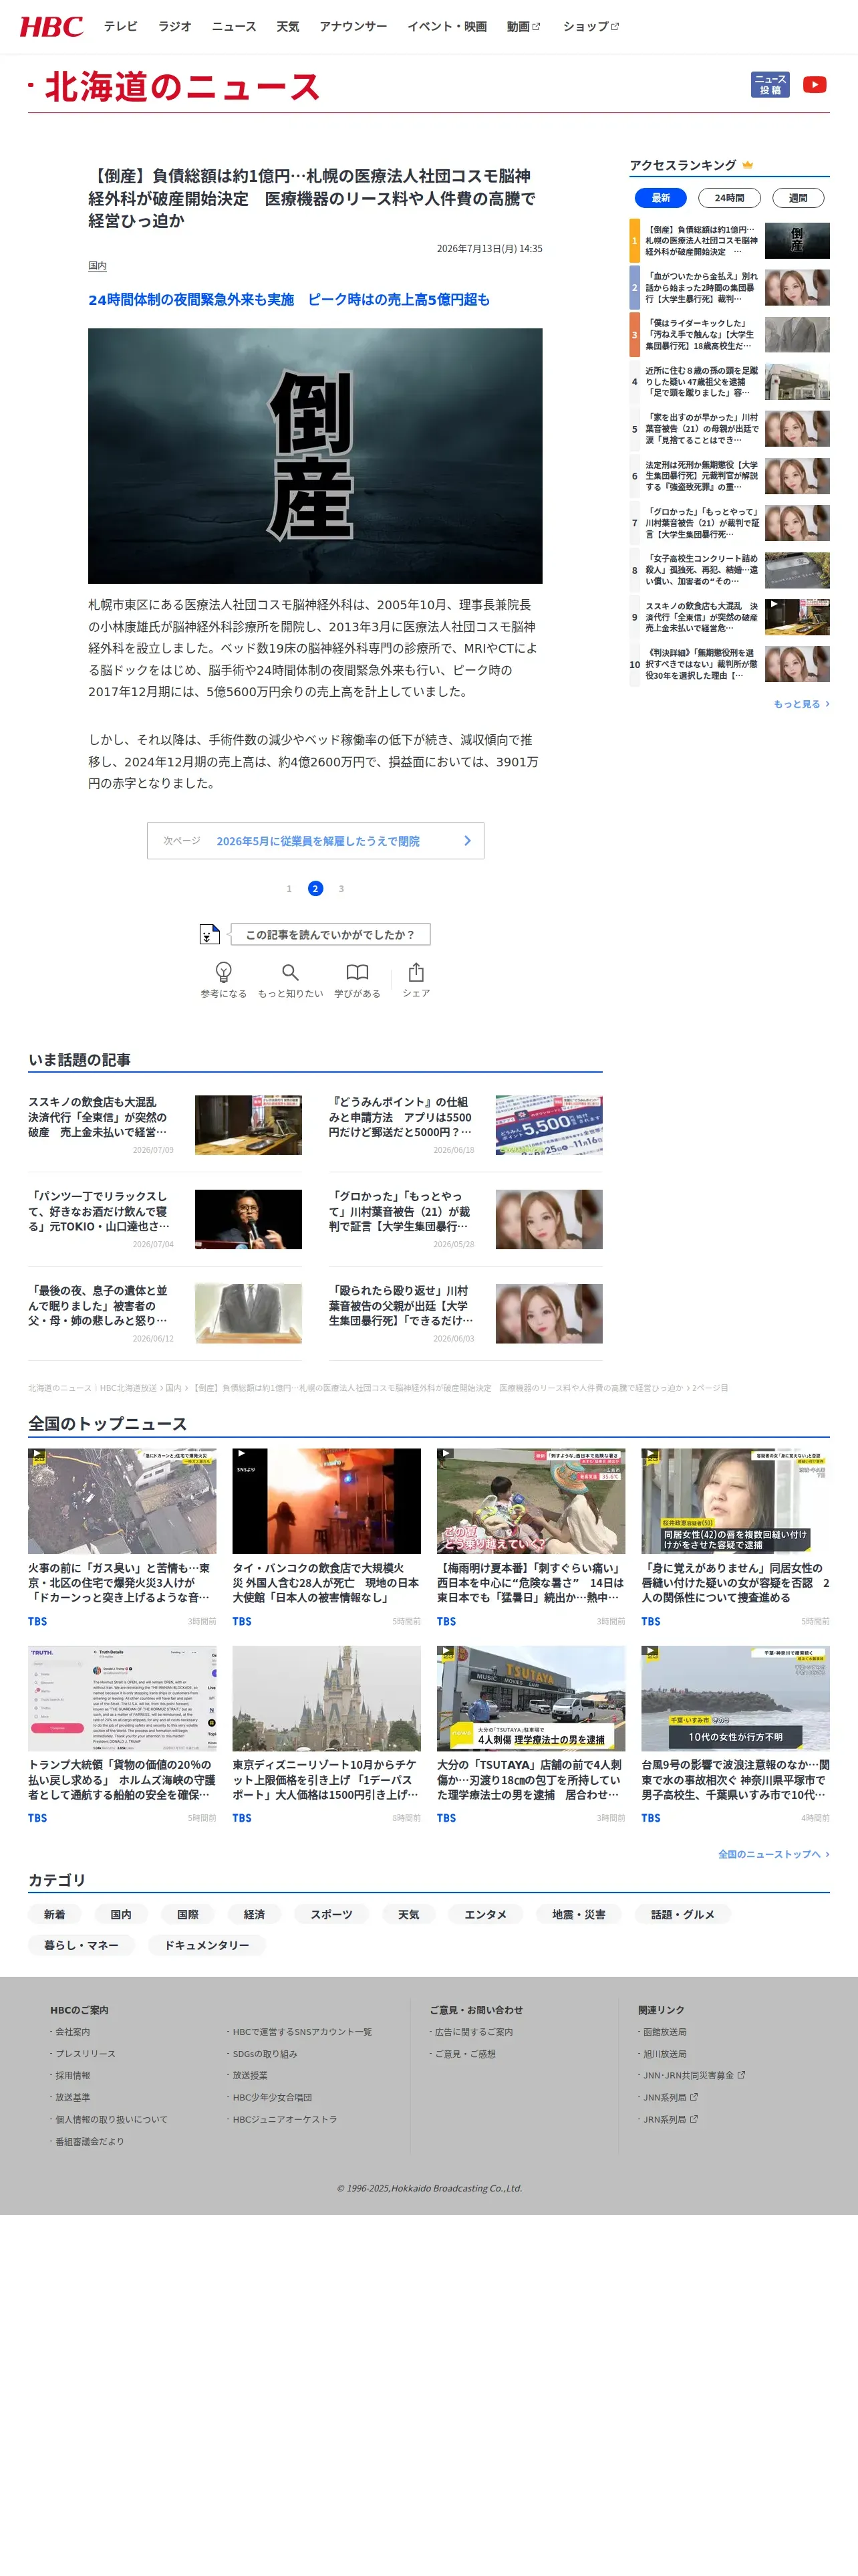Open the ラジオ menu
858x2576 pixels.
[175, 27]
